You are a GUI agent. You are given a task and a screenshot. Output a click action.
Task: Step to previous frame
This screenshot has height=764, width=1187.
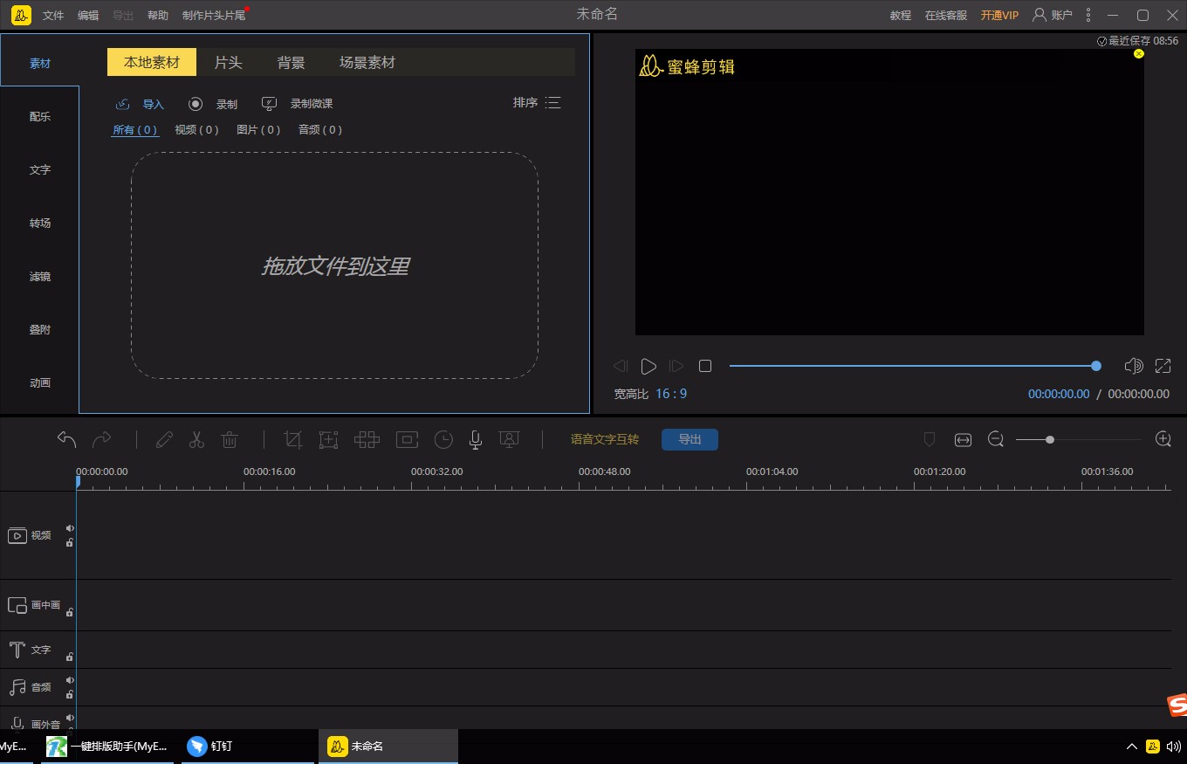click(x=621, y=366)
